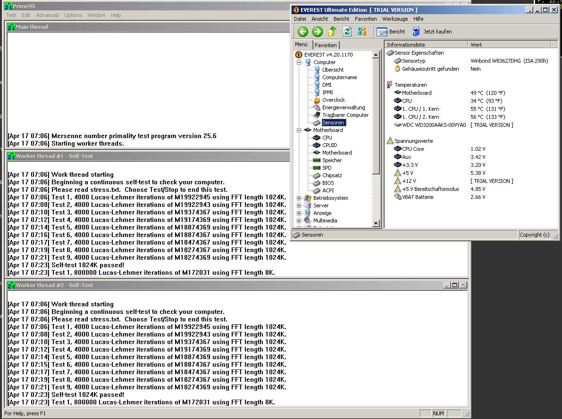Click scroll up arrow of EVEREST tree
This screenshot has height=419, width=562.
376,55
